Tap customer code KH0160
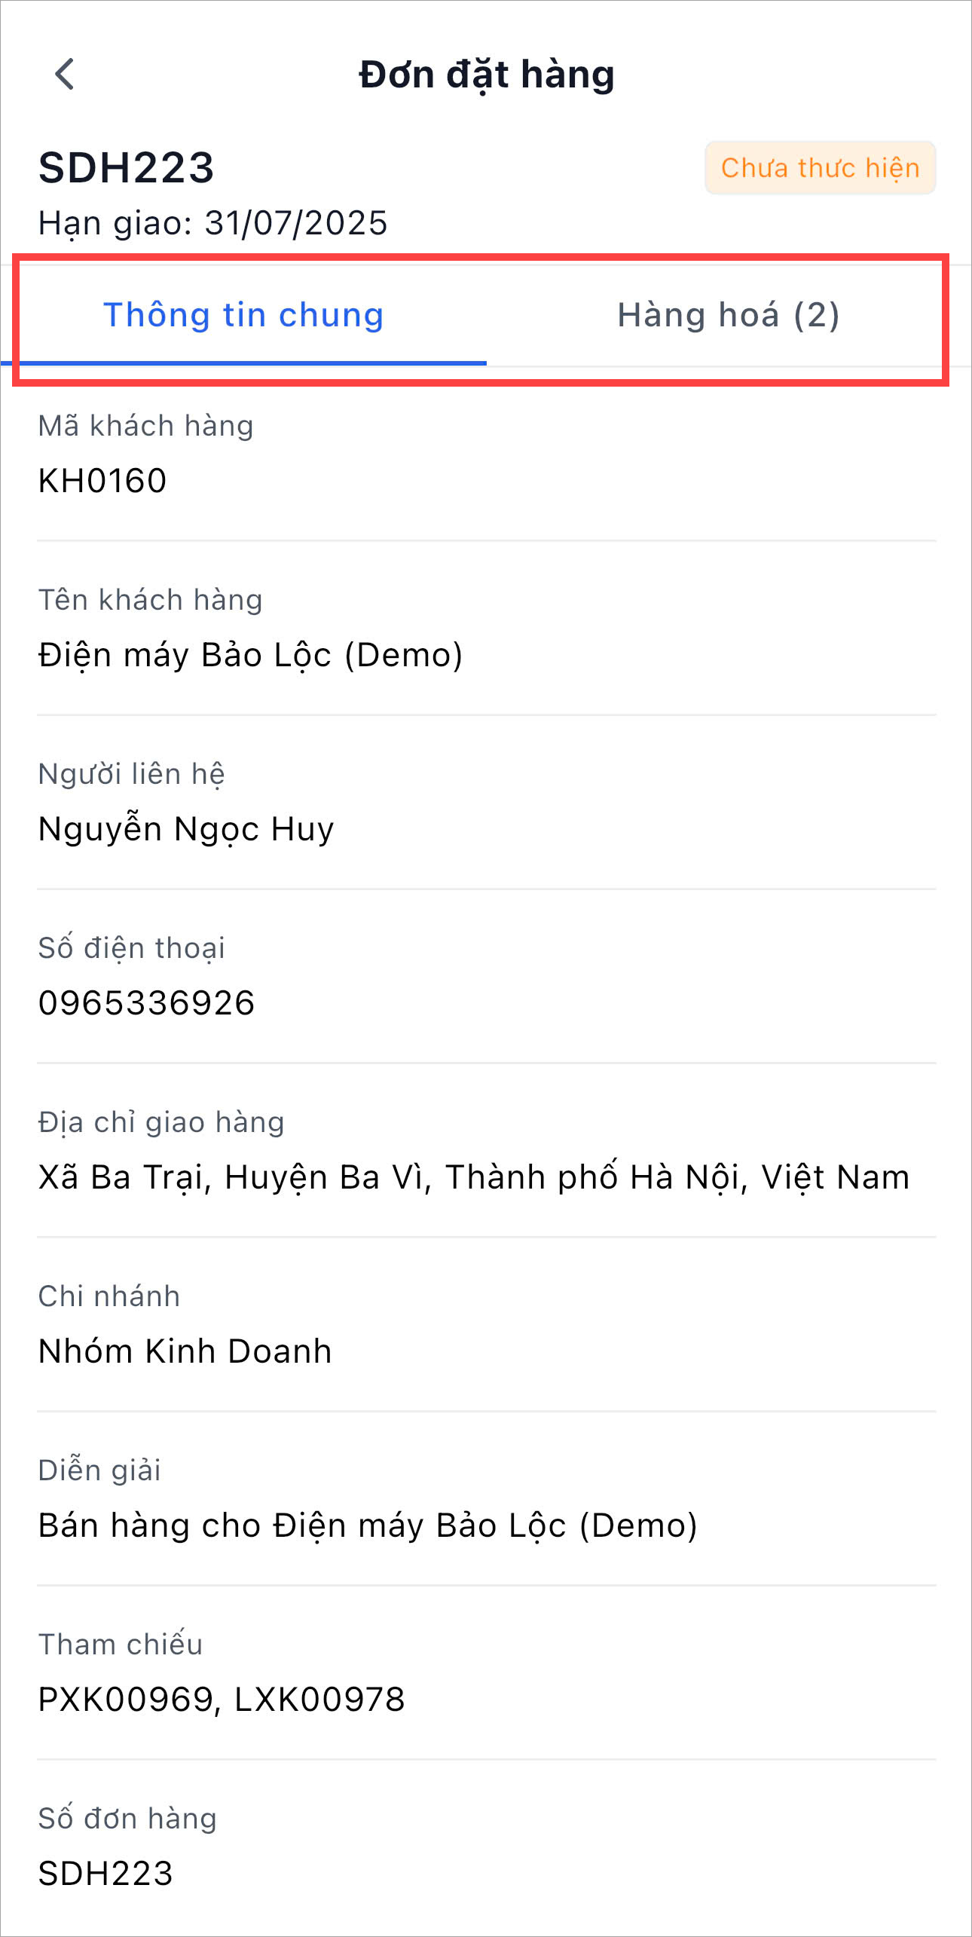 (102, 481)
